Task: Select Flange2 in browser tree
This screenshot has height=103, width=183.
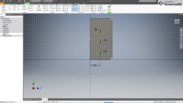Action: pyautogui.click(x=6, y=30)
